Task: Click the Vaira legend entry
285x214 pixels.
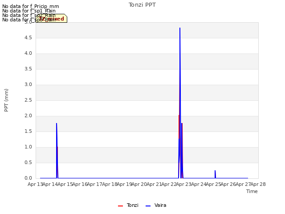Action: click(156, 205)
